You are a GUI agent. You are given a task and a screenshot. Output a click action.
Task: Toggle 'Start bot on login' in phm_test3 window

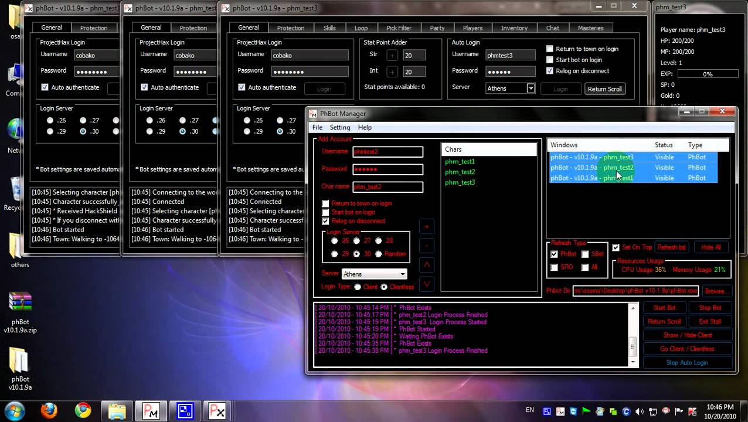click(550, 60)
